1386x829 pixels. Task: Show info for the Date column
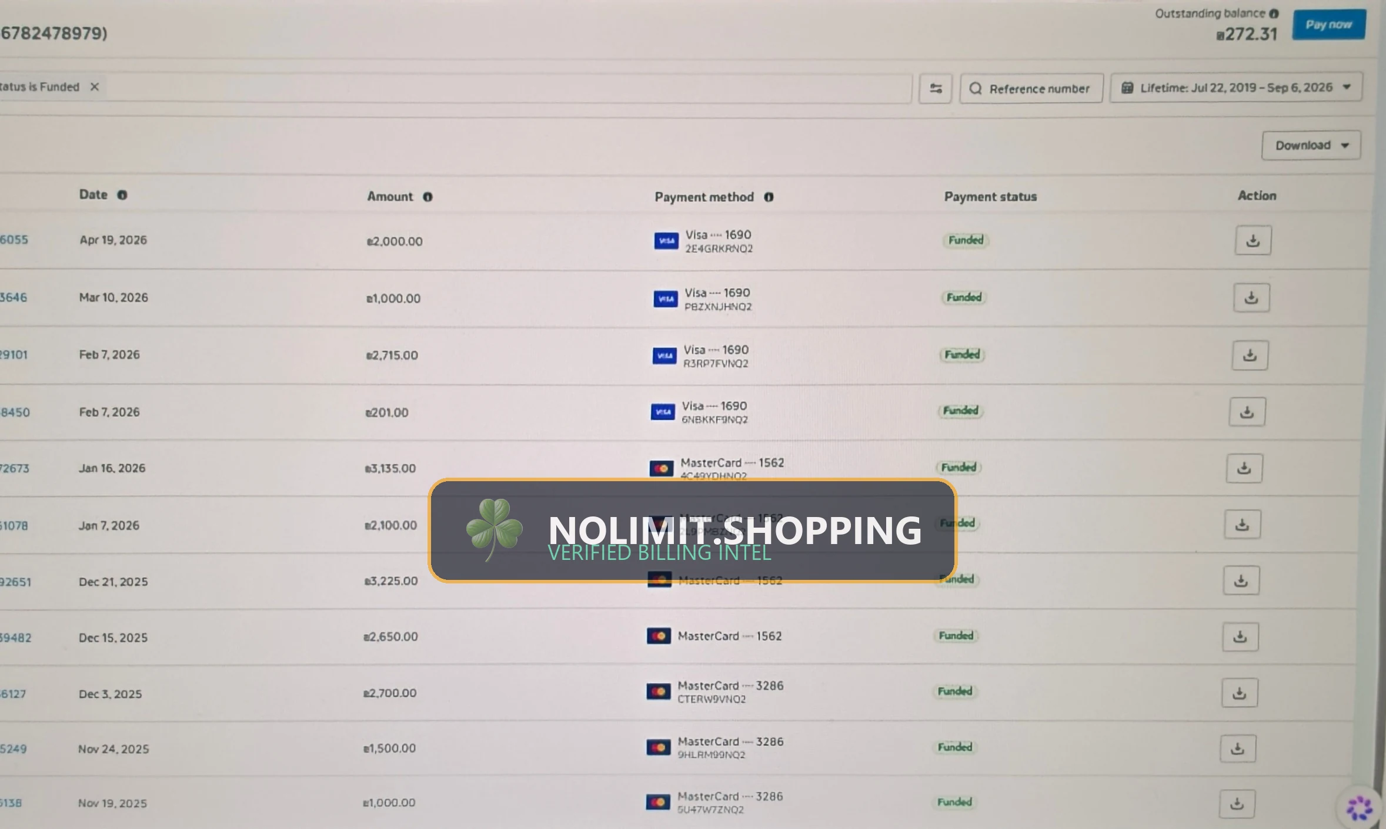122,195
